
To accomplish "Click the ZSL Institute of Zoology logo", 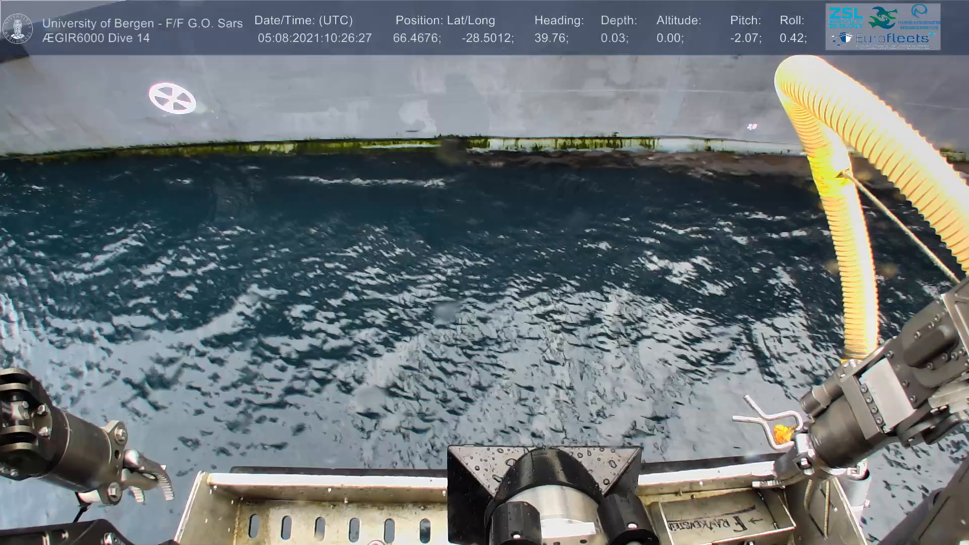I will point(846,17).
